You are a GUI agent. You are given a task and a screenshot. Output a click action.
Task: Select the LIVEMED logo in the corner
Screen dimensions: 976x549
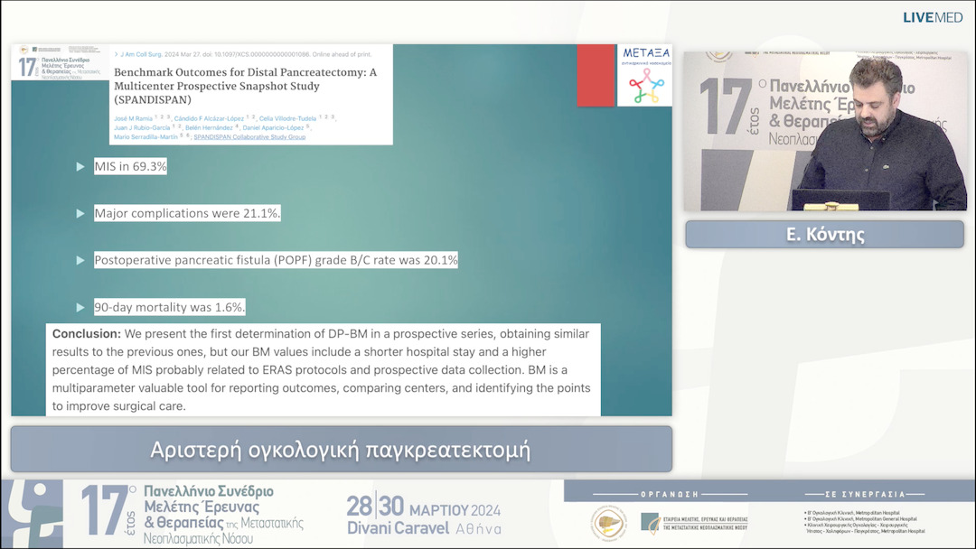click(932, 16)
